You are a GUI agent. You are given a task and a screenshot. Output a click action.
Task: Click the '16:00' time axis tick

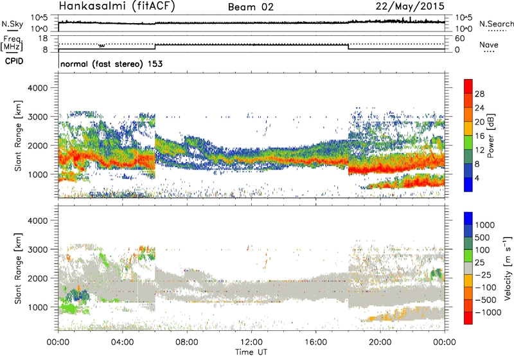[315, 343]
